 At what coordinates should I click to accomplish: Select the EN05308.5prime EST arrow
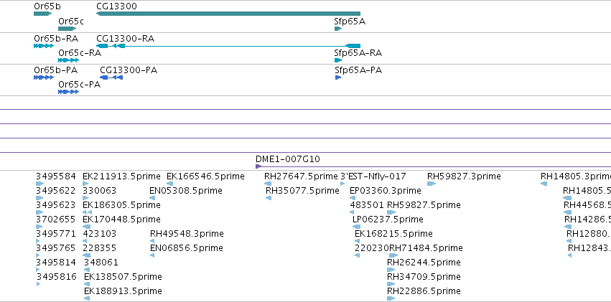pos(152,198)
